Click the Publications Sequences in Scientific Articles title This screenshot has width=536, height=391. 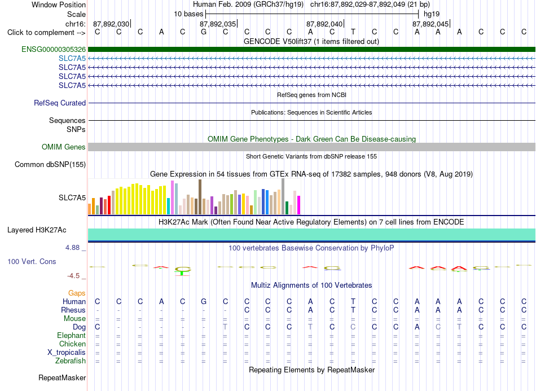coord(311,112)
